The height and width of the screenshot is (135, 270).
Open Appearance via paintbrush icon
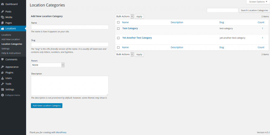(3, 67)
